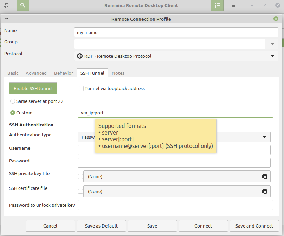Switch the list view mode icon
This screenshot has height=236, width=284.
coord(217,5)
